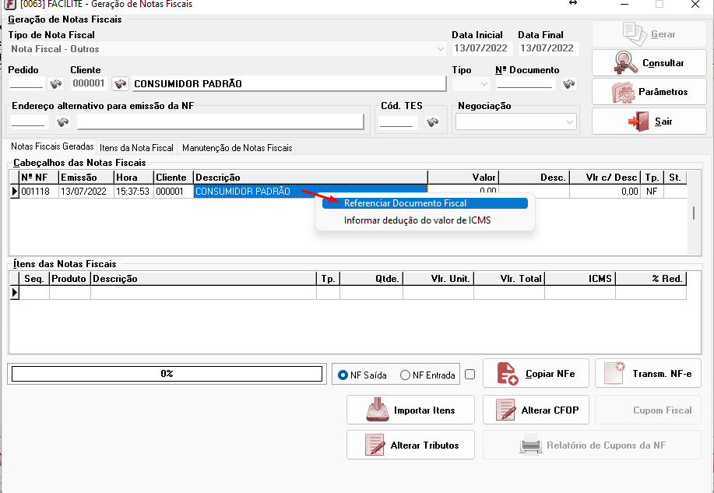The height and width of the screenshot is (493, 714).
Task: Click the Alterar Tributos button
Action: pyautogui.click(x=410, y=445)
